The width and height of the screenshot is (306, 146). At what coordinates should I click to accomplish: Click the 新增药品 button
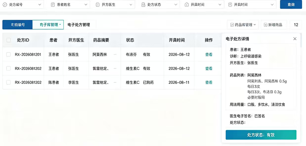click(274, 25)
